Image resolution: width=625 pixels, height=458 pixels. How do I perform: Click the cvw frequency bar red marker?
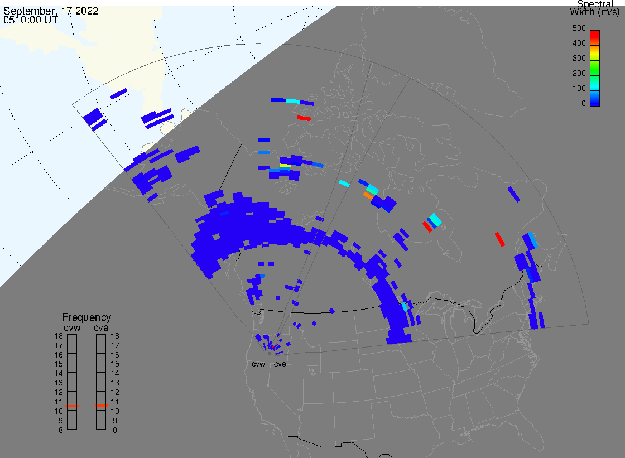pos(72,406)
